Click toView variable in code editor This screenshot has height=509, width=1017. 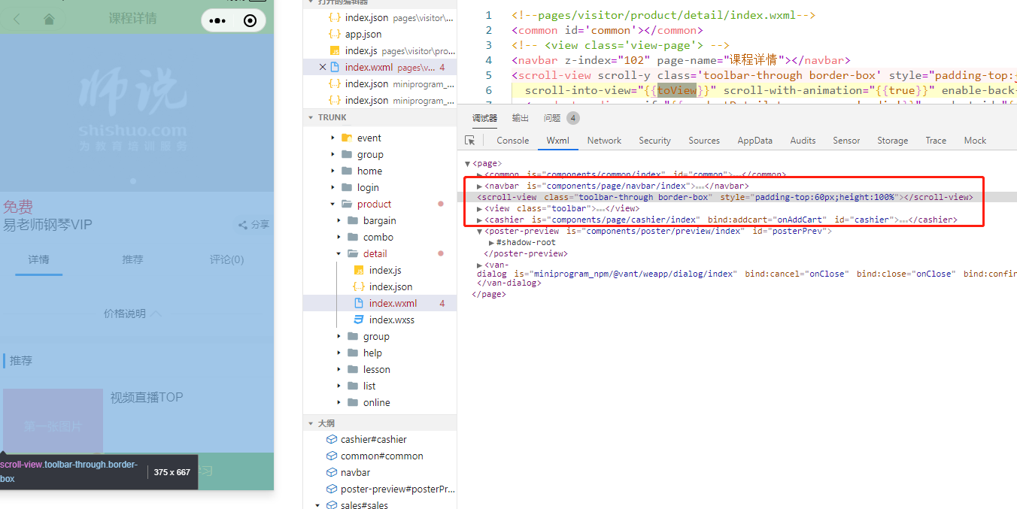point(677,90)
